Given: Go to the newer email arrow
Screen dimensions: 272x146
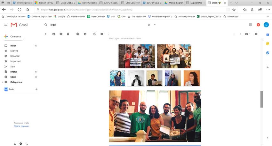Looking at the screenshot, I should (234, 34).
